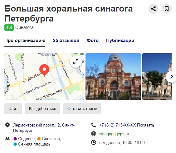Click the phone handset icon
The height and width of the screenshot is (153, 176).
(94, 125)
